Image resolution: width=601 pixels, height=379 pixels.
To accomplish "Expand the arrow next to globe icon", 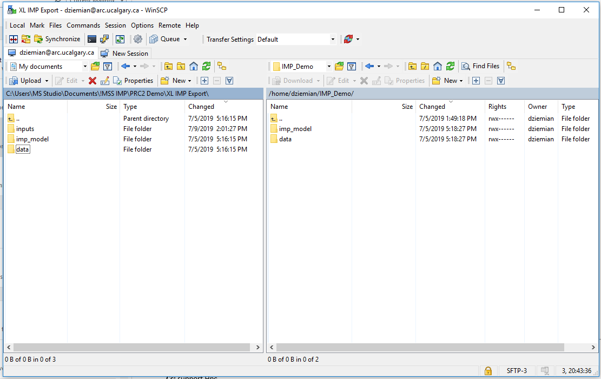I will [x=358, y=39].
